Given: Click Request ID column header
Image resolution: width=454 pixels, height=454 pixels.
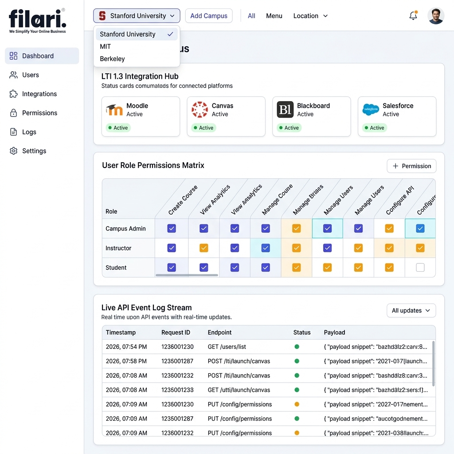Looking at the screenshot, I should [x=176, y=333].
